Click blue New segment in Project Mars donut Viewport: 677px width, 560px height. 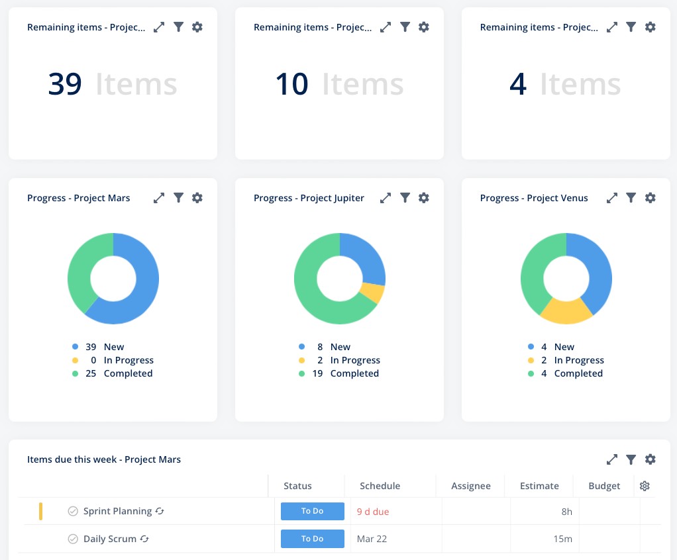tap(144, 288)
